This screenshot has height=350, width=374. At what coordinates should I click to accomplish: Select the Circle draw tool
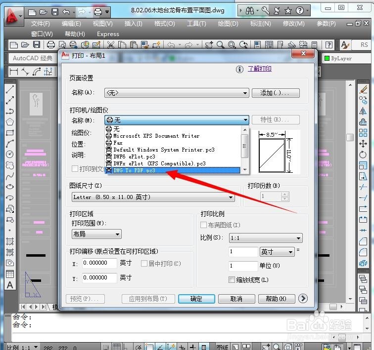pos(10,154)
